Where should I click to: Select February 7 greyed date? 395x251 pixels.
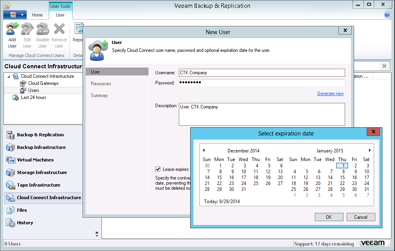tap(368, 195)
